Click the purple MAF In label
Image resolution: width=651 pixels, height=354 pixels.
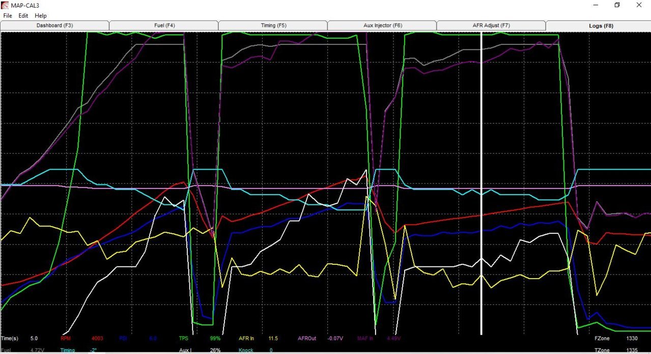(365, 338)
